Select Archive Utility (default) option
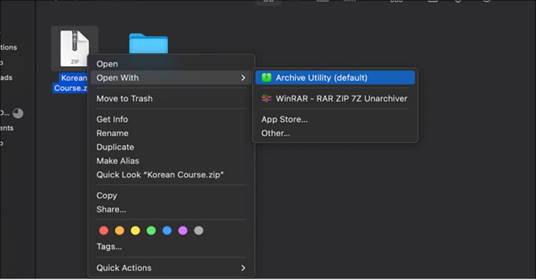Screen dimensions: 536x280 click(335, 78)
